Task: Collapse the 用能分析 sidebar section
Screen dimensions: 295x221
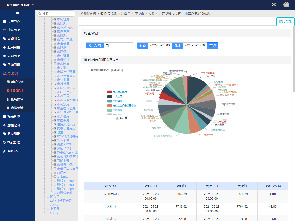Action: click(x=17, y=73)
